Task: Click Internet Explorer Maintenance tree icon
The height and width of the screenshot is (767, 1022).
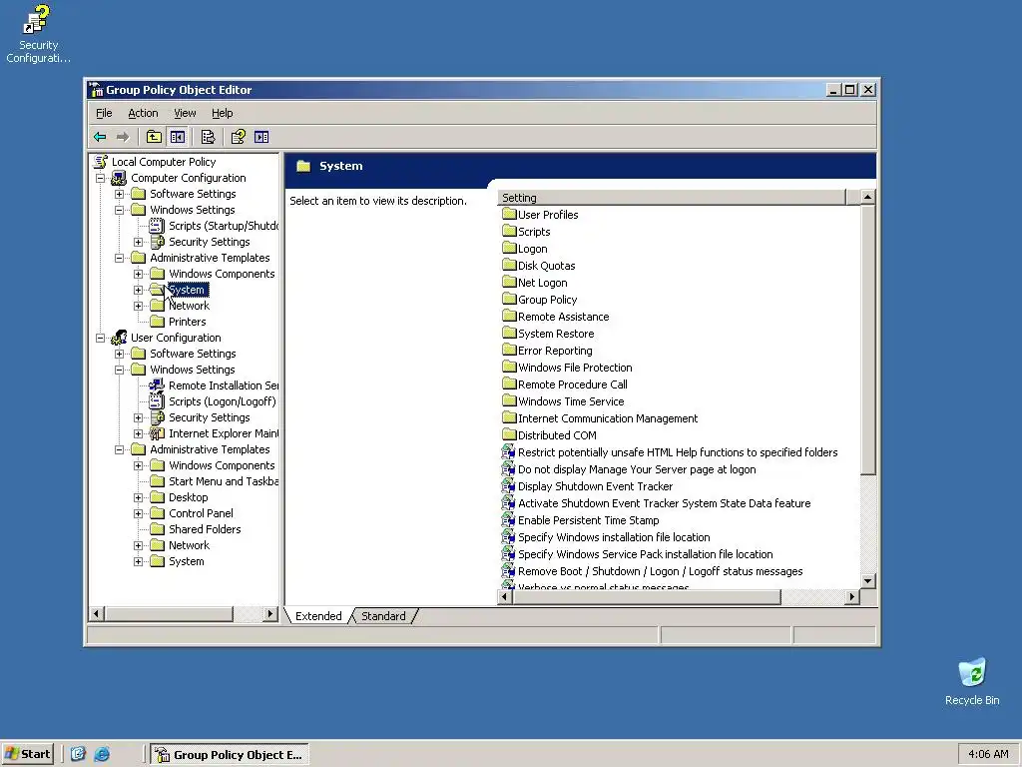Action: (157, 433)
